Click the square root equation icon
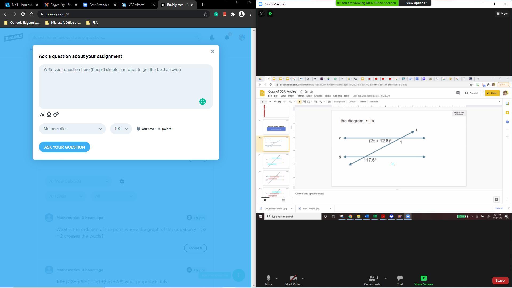512x288 pixels. [42, 114]
